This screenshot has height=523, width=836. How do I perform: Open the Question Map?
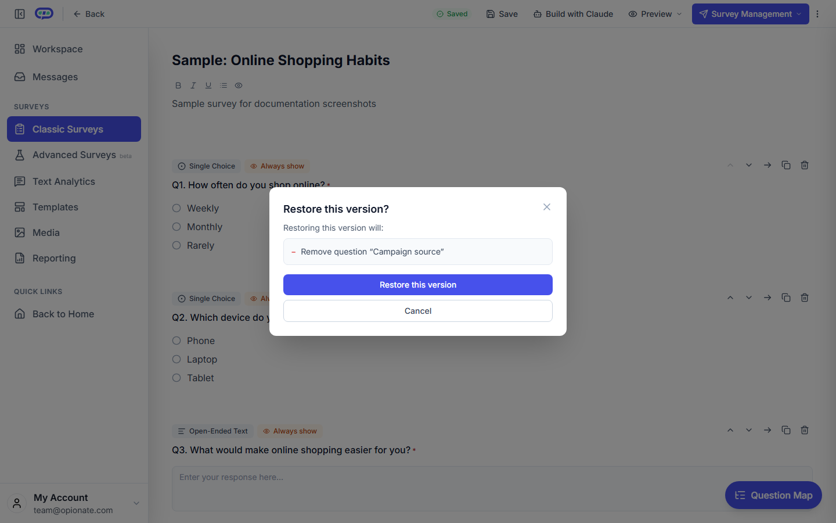click(x=773, y=495)
